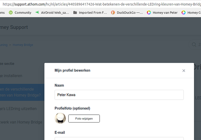
Task: Click the Homey Support header title
Action: click(14, 27)
